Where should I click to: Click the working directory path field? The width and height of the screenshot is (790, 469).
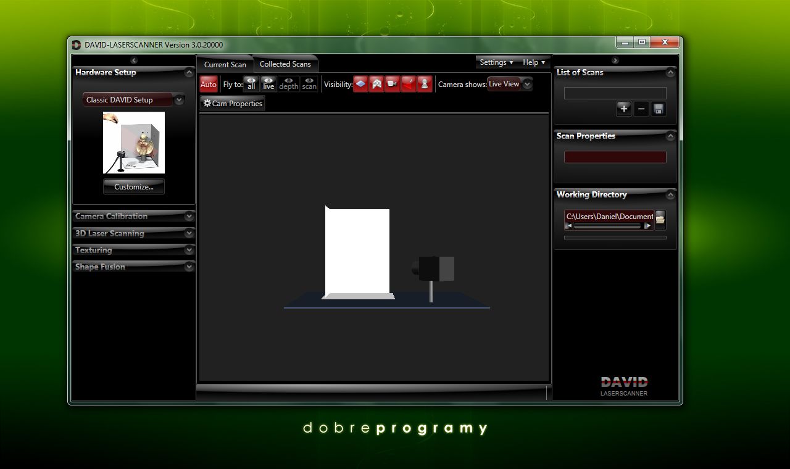609,216
